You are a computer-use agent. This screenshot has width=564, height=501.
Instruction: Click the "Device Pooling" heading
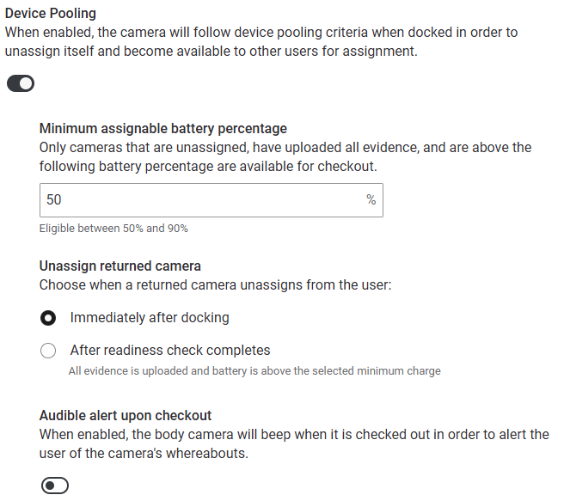[x=51, y=13]
